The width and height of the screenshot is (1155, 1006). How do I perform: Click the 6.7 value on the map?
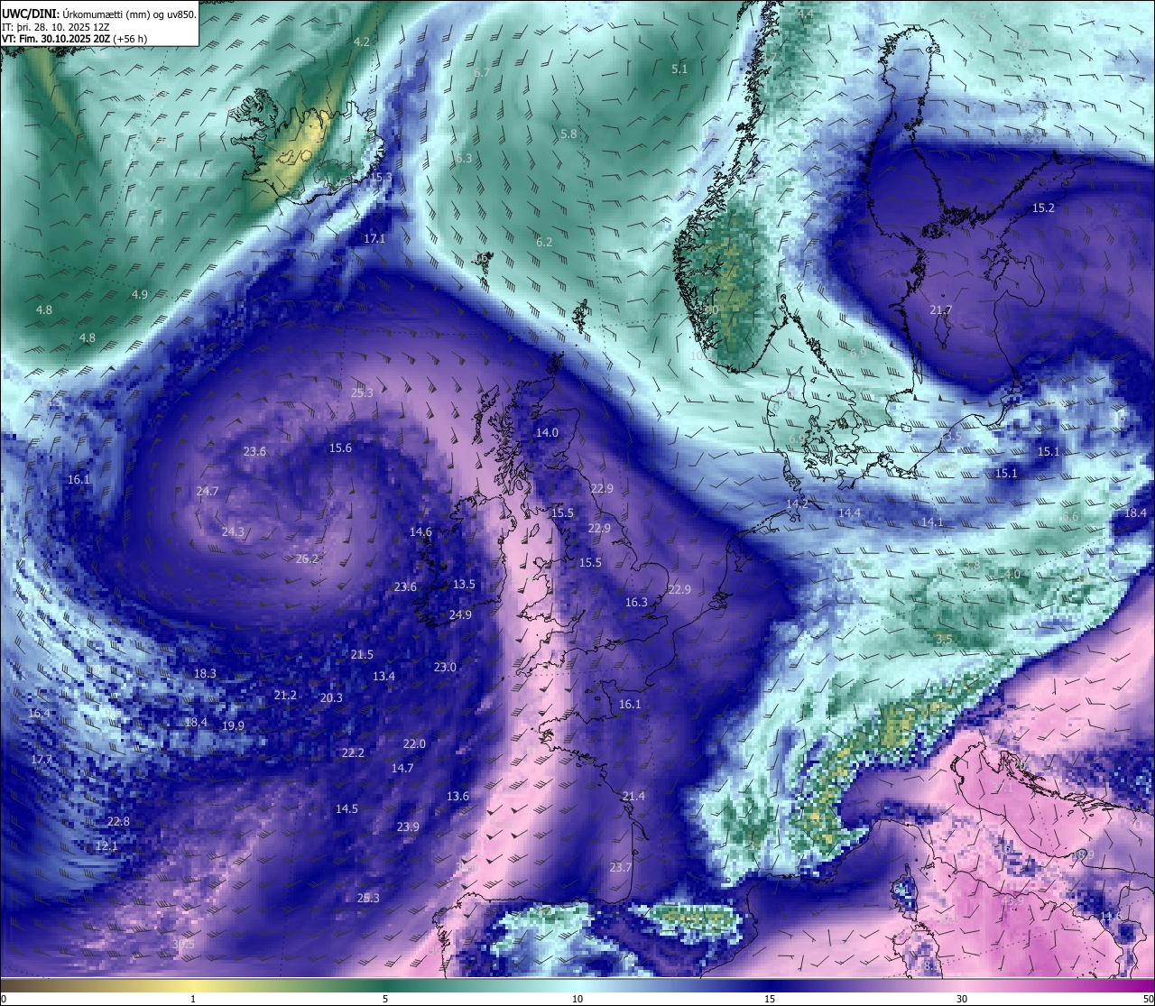[482, 72]
